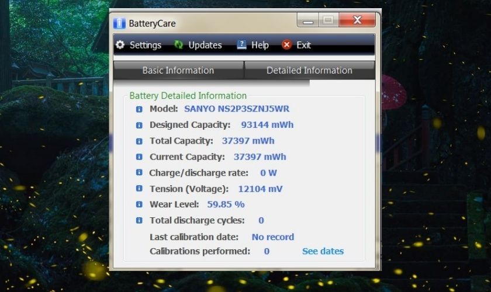
Task: Click the Help question mark icon
Action: [x=241, y=45]
